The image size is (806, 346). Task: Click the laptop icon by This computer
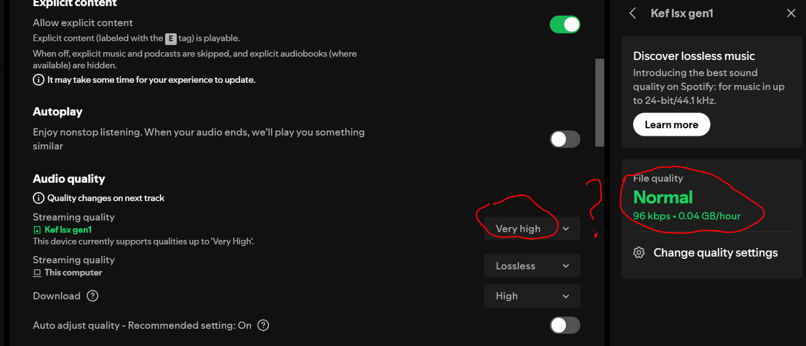pos(37,273)
